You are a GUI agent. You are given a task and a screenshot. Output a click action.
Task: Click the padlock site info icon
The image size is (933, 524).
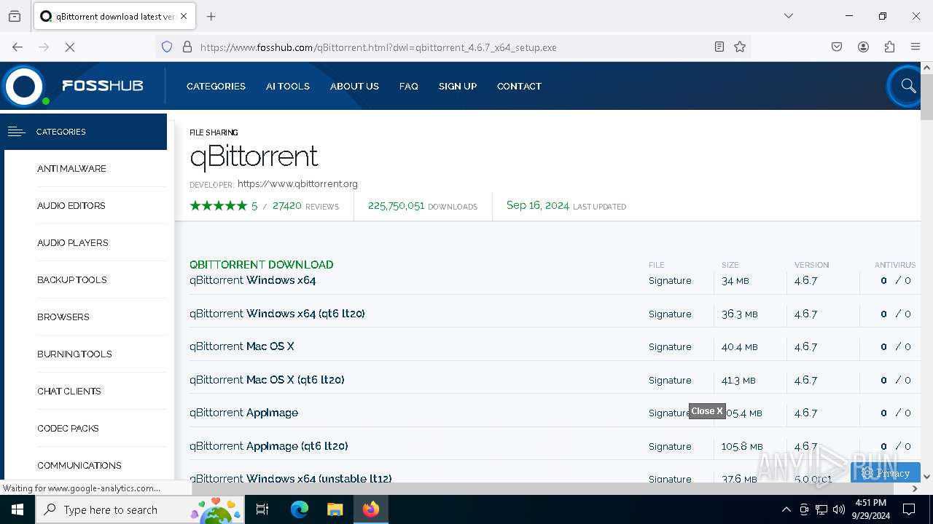pyautogui.click(x=187, y=47)
